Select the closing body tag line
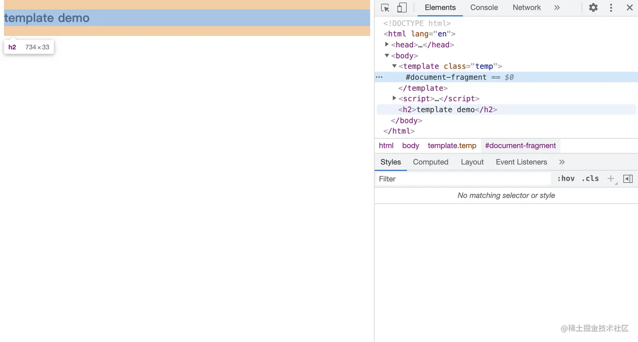The width and height of the screenshot is (638, 342). coord(407,121)
